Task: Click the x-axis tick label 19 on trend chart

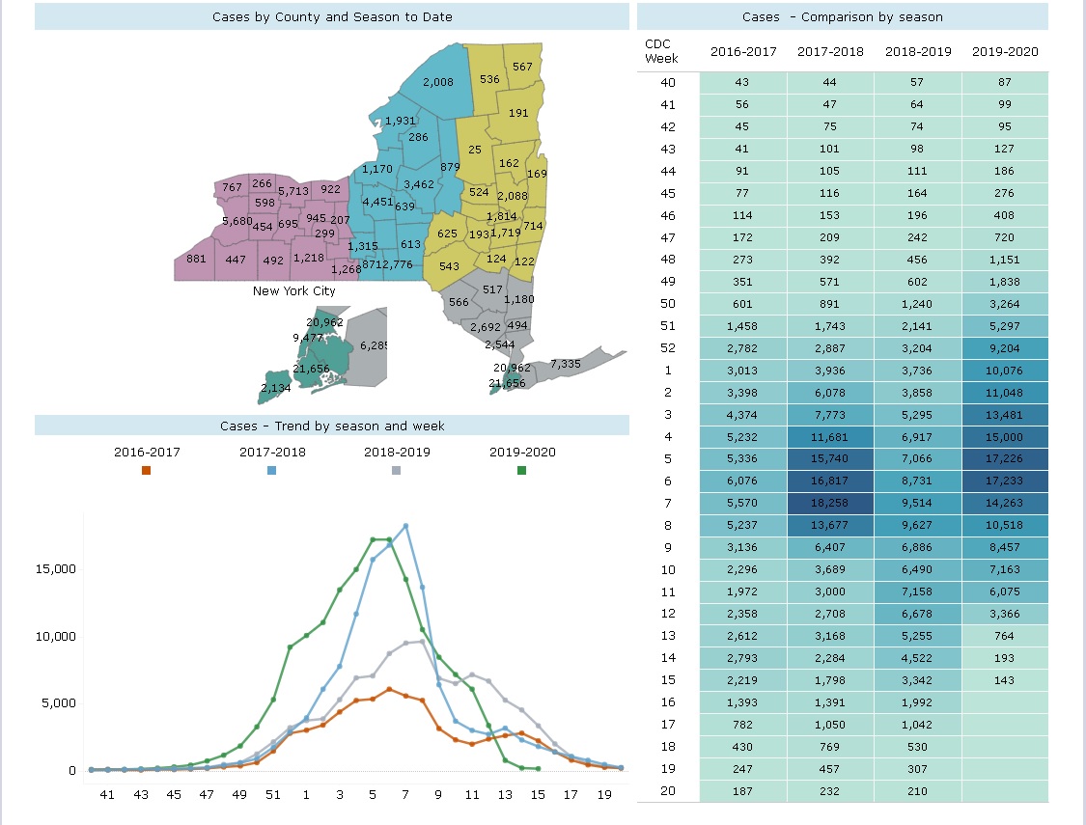Action: click(x=604, y=794)
